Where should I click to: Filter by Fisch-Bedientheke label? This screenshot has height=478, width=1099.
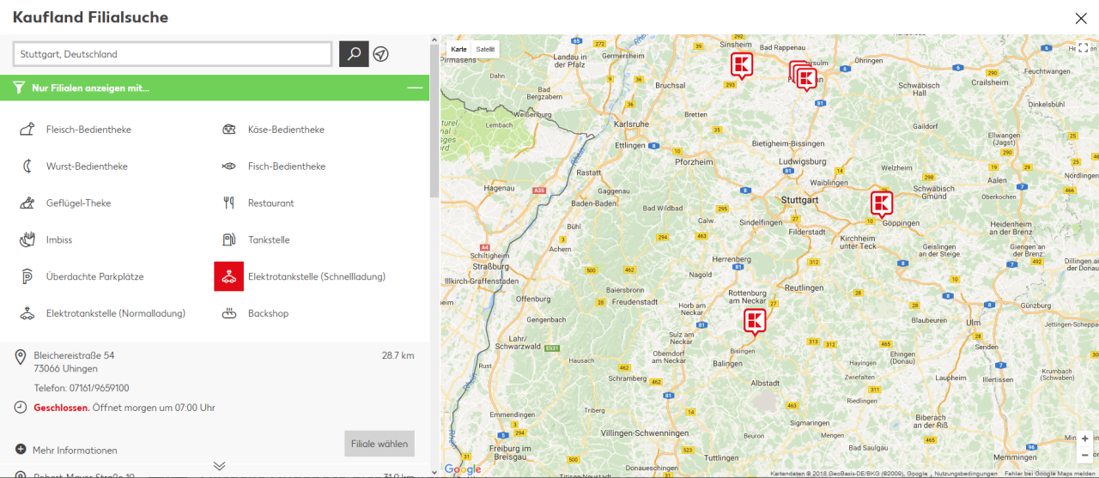287,166
